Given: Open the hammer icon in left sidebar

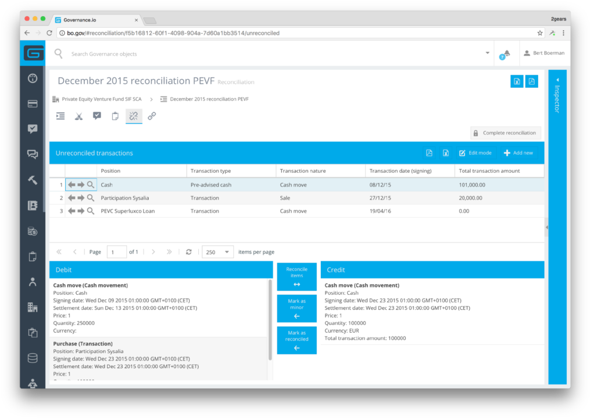Looking at the screenshot, I should [33, 180].
